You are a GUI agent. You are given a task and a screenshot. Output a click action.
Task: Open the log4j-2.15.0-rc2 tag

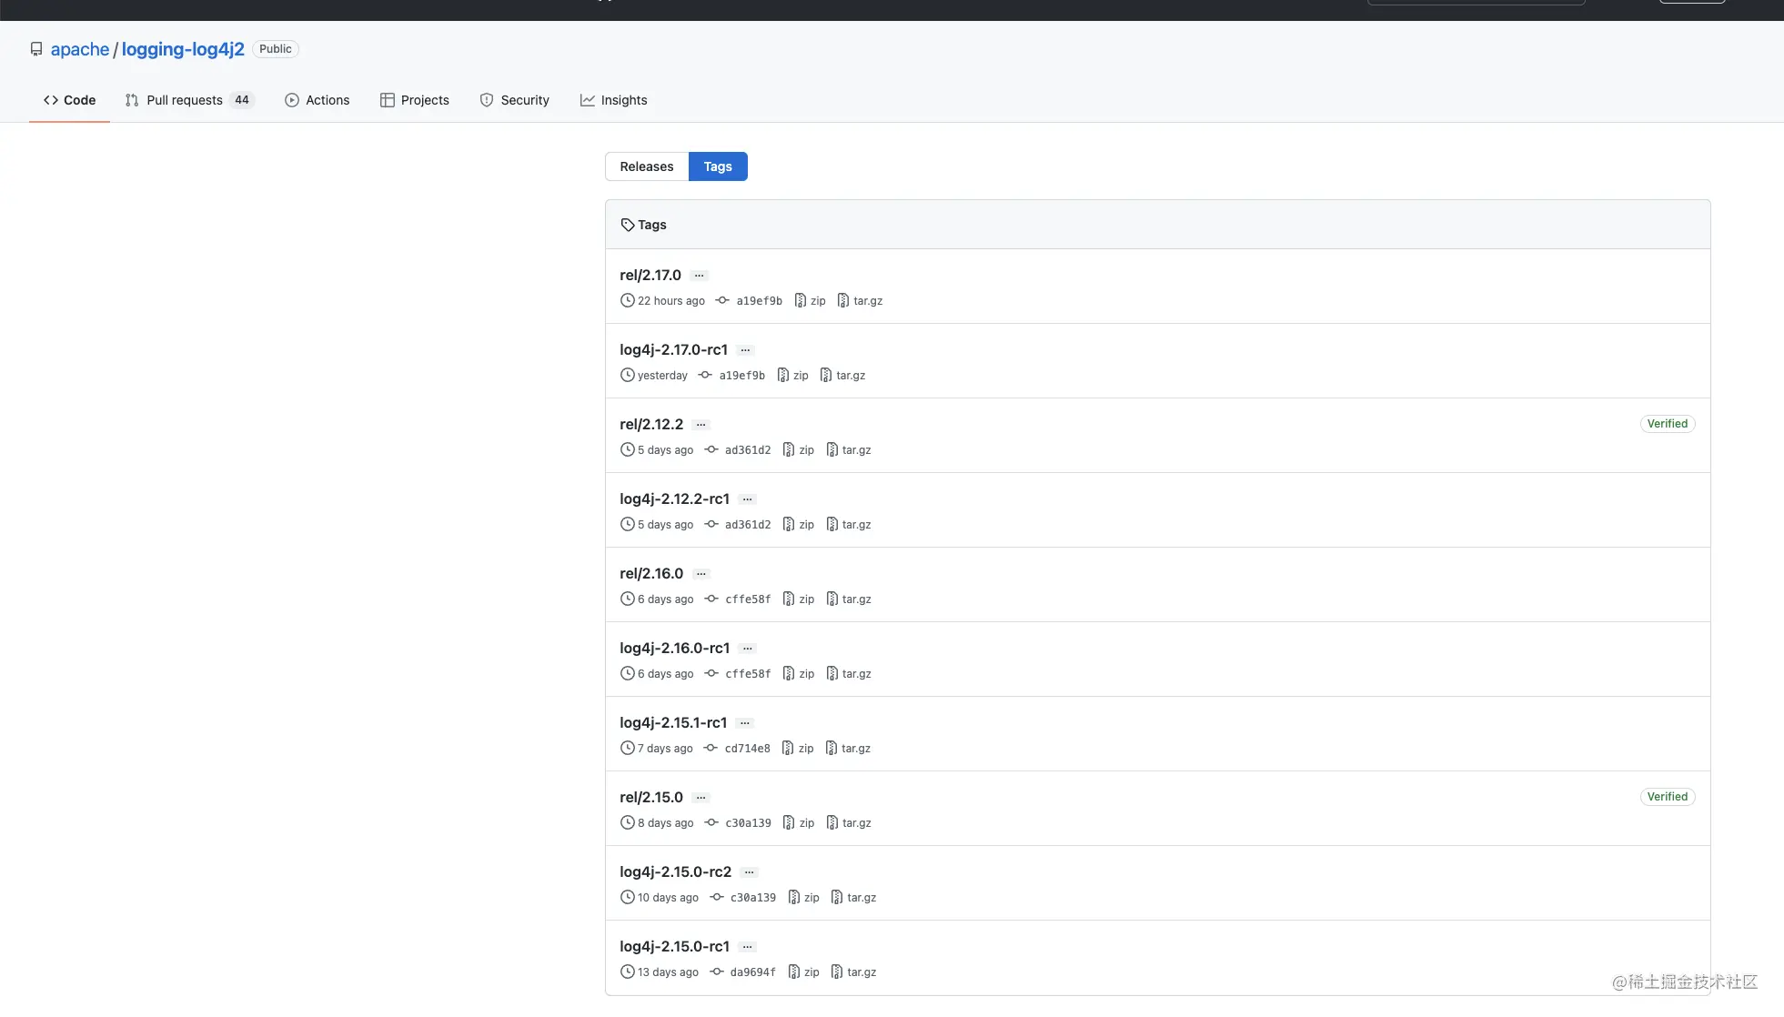click(x=676, y=871)
